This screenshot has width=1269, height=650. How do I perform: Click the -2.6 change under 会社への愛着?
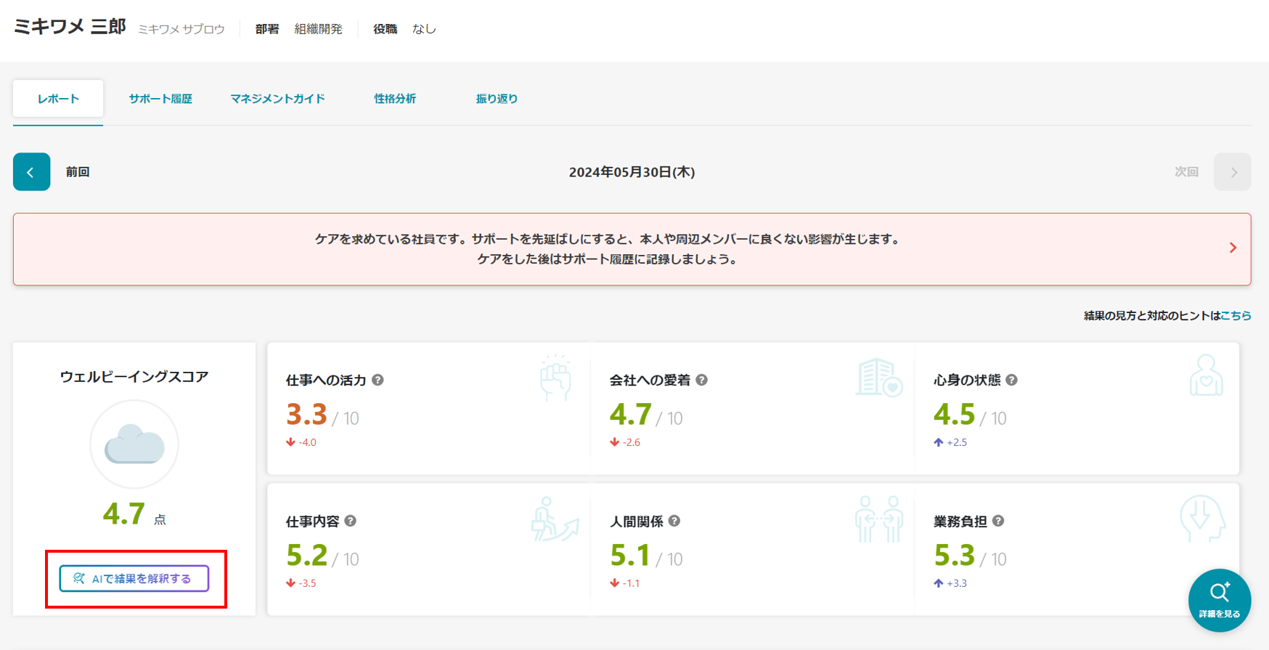(x=631, y=442)
